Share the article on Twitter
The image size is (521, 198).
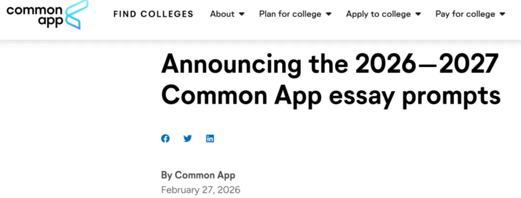click(x=188, y=138)
